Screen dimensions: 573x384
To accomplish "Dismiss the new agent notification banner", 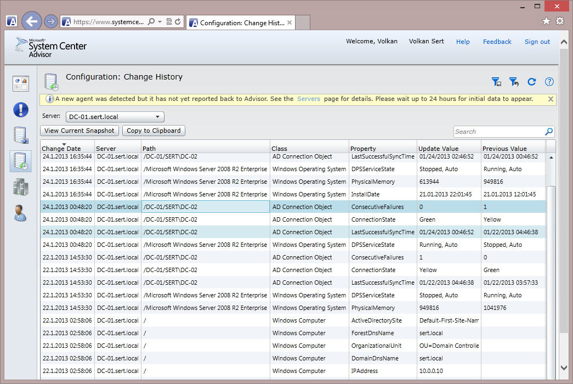I will [551, 99].
